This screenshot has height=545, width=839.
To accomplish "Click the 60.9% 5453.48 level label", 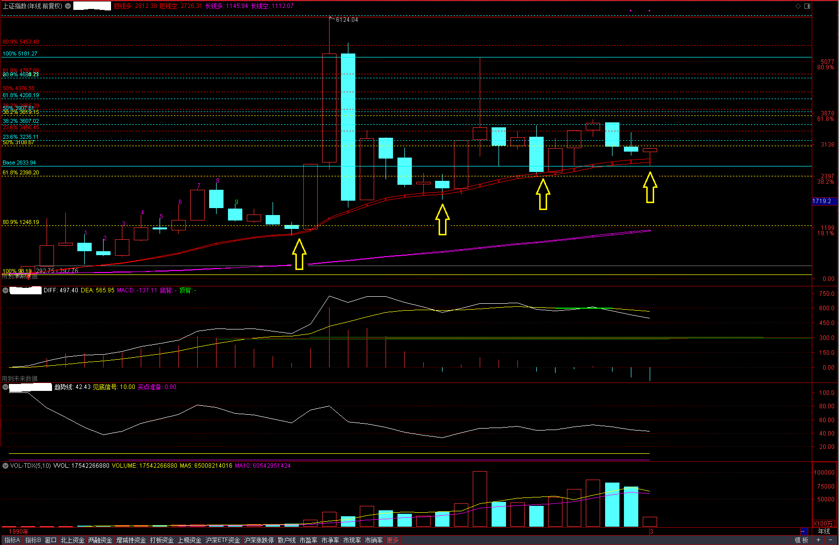I will click(x=21, y=42).
